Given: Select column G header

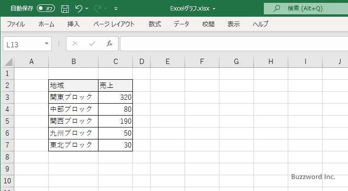Looking at the screenshot, I should click(236, 62).
